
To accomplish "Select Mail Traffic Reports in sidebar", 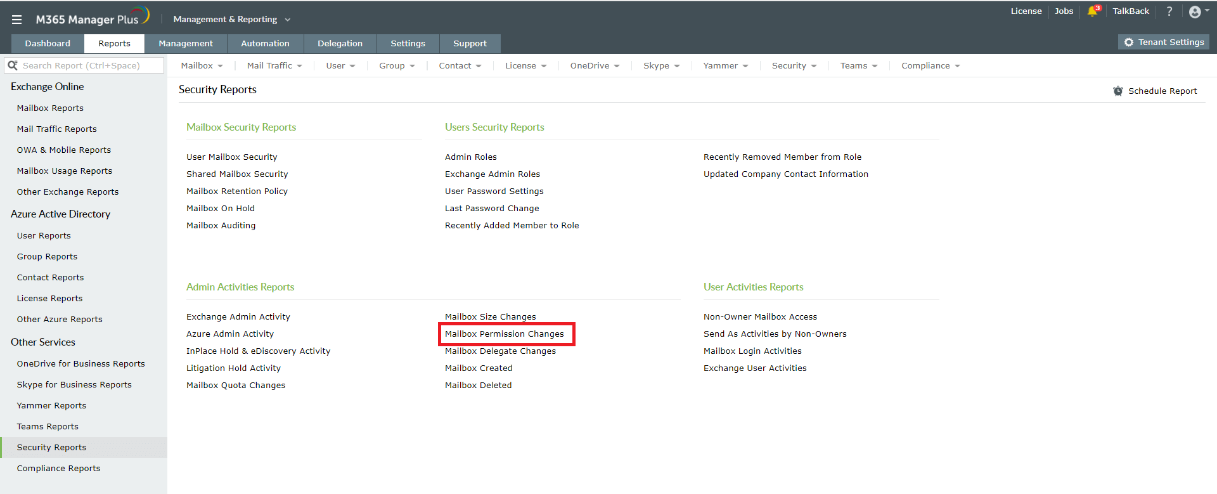I will (57, 129).
